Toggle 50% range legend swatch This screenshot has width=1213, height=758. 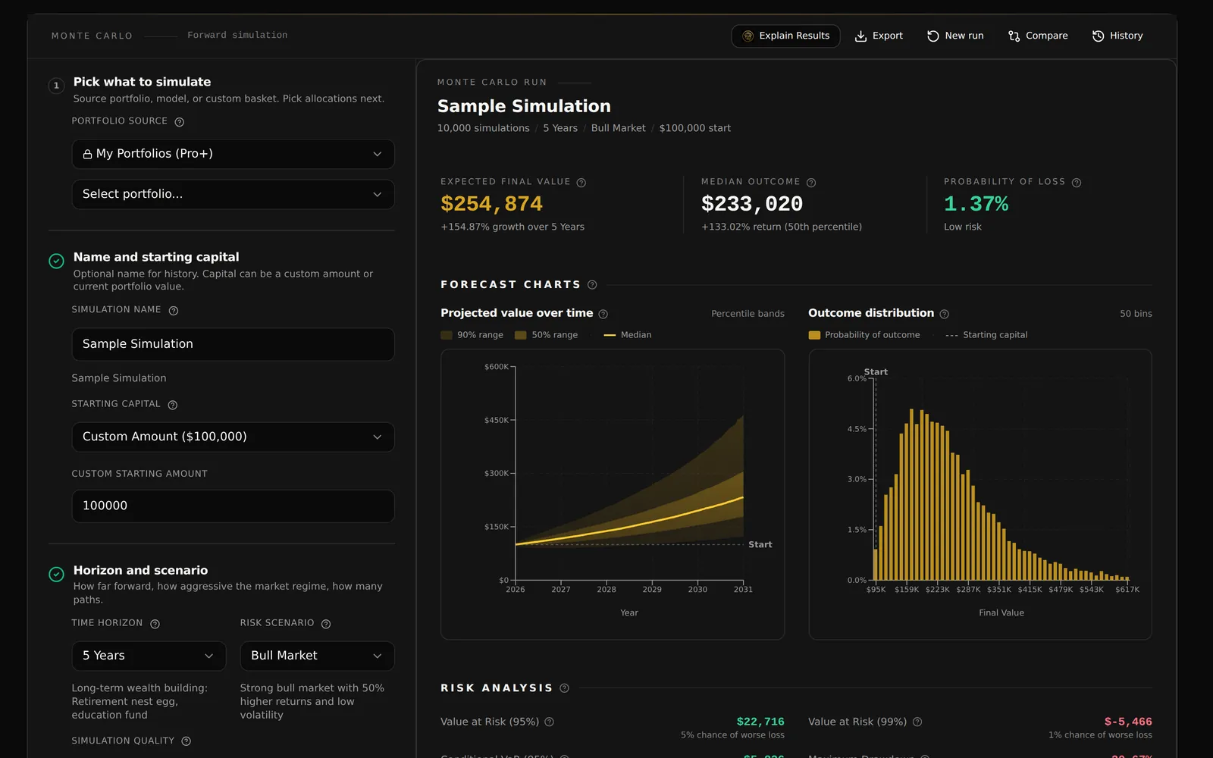[521, 335]
